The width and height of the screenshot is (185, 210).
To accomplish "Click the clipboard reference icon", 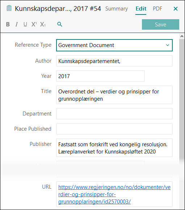I will [x=9, y=8].
